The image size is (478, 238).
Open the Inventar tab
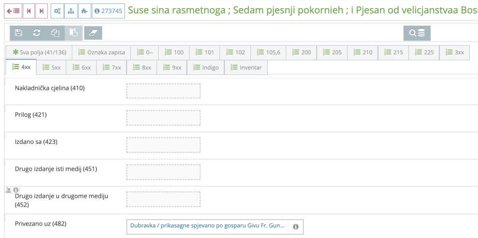(x=246, y=68)
